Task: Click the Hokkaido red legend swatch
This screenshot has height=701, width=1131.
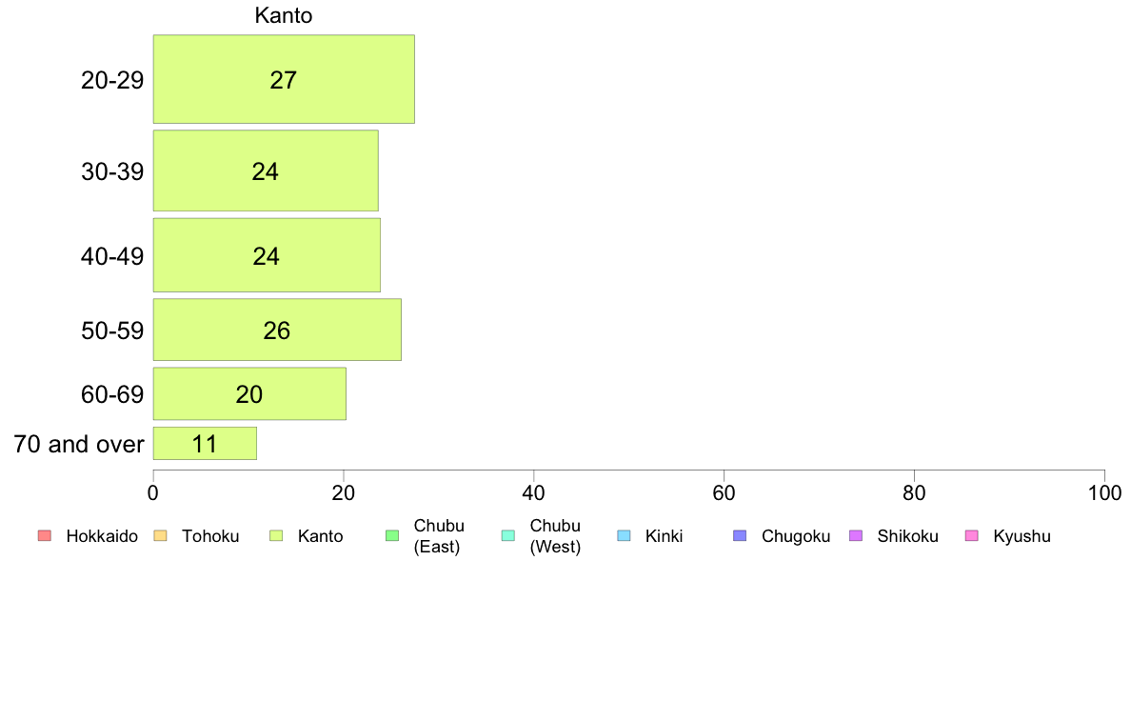Action: (45, 535)
